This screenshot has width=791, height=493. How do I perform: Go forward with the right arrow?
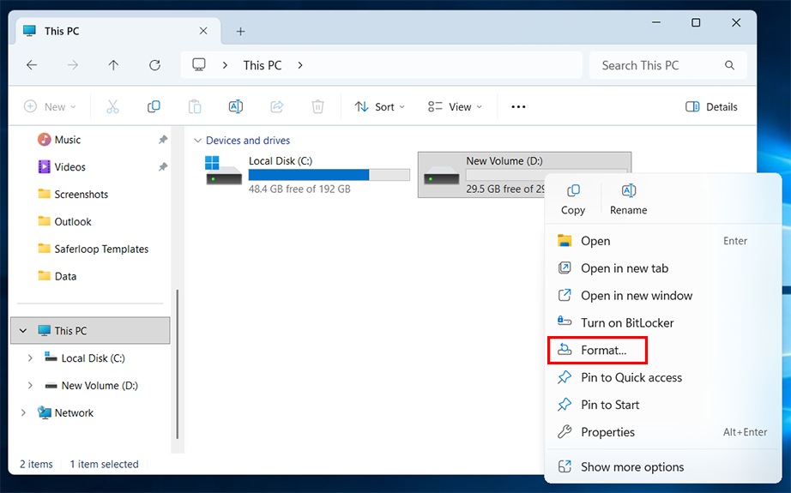point(73,65)
